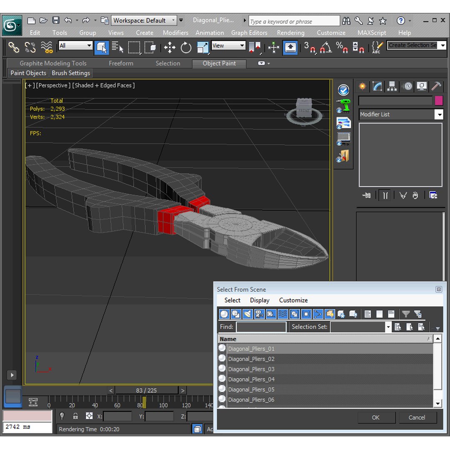Open the Select by Name tool

(117, 47)
